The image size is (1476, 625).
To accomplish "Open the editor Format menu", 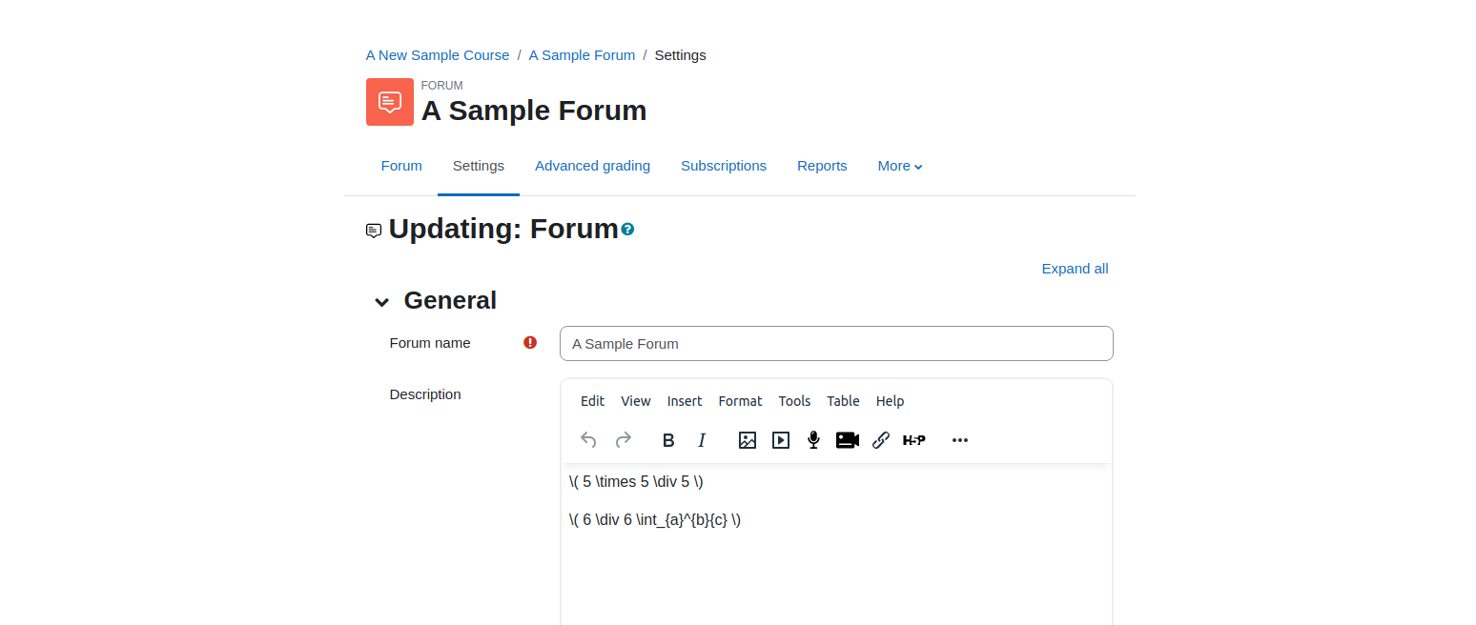I will point(741,401).
